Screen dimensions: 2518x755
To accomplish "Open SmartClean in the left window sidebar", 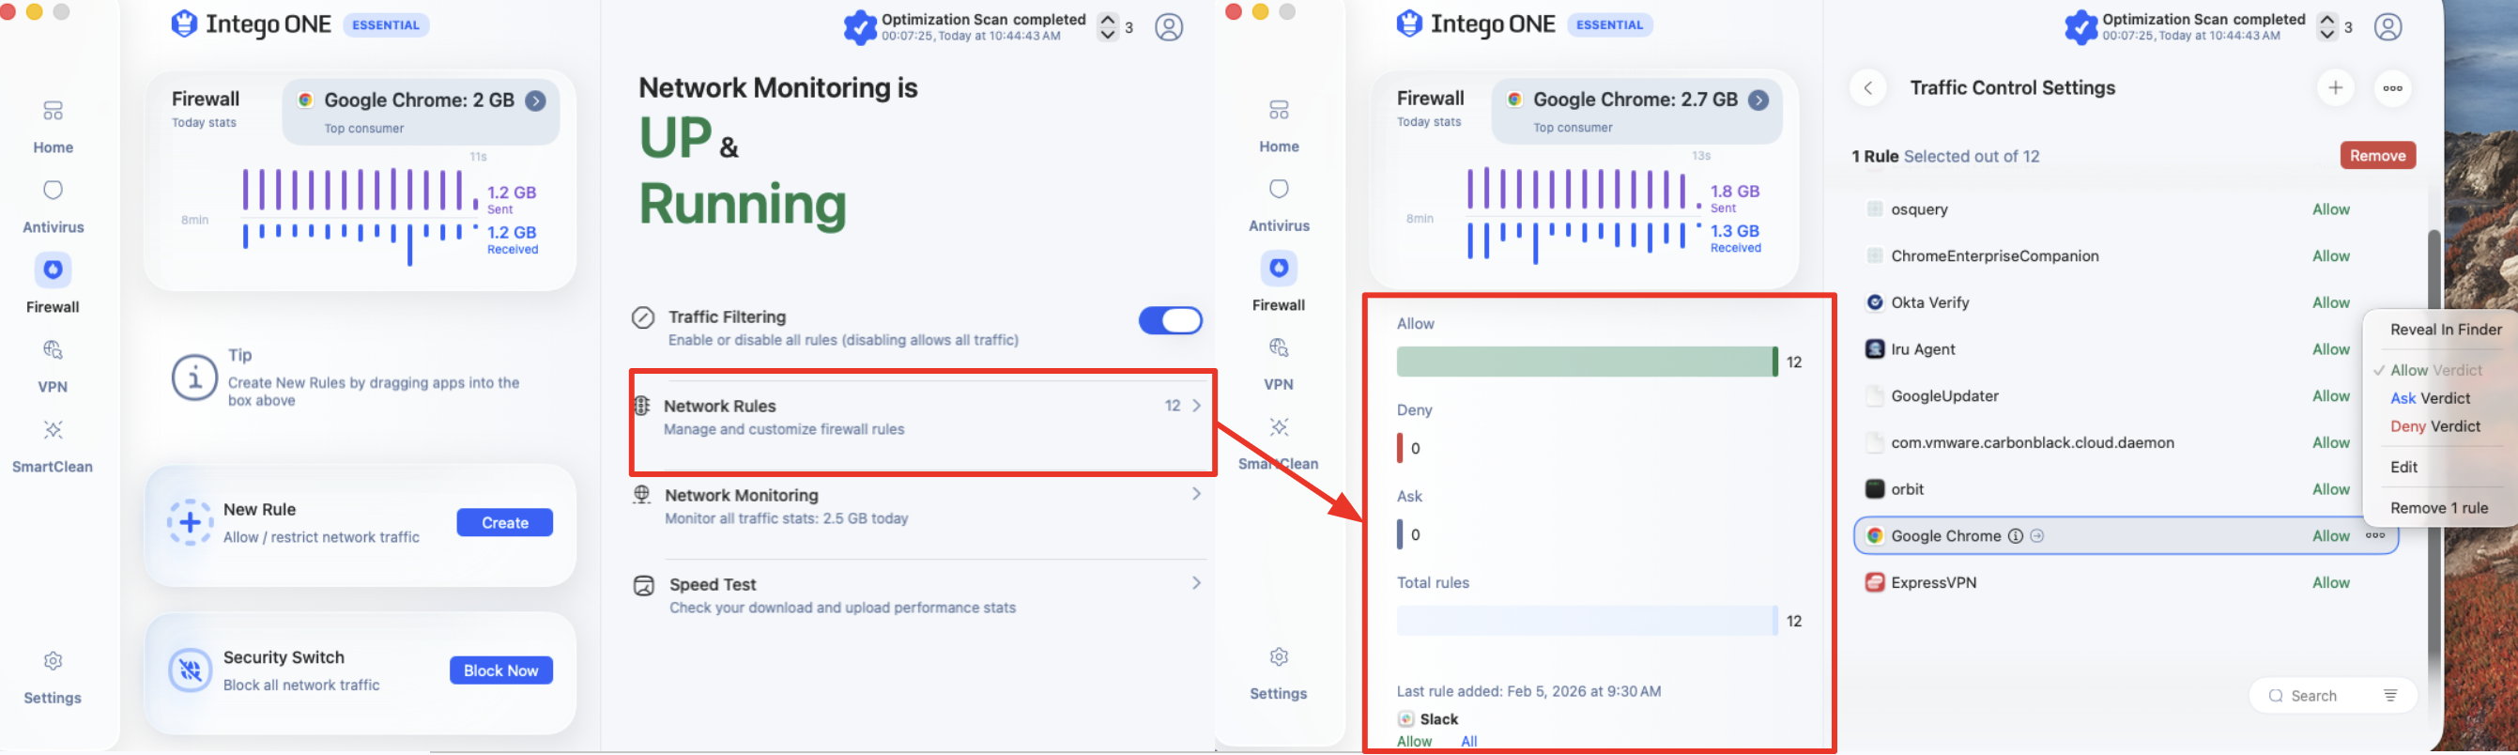I will pos(53,446).
